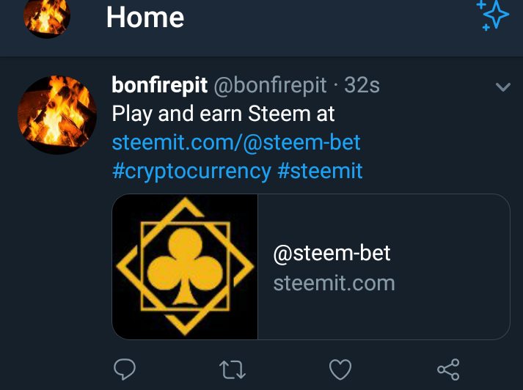
Task: Click the @steem-bet card title
Action: [332, 254]
